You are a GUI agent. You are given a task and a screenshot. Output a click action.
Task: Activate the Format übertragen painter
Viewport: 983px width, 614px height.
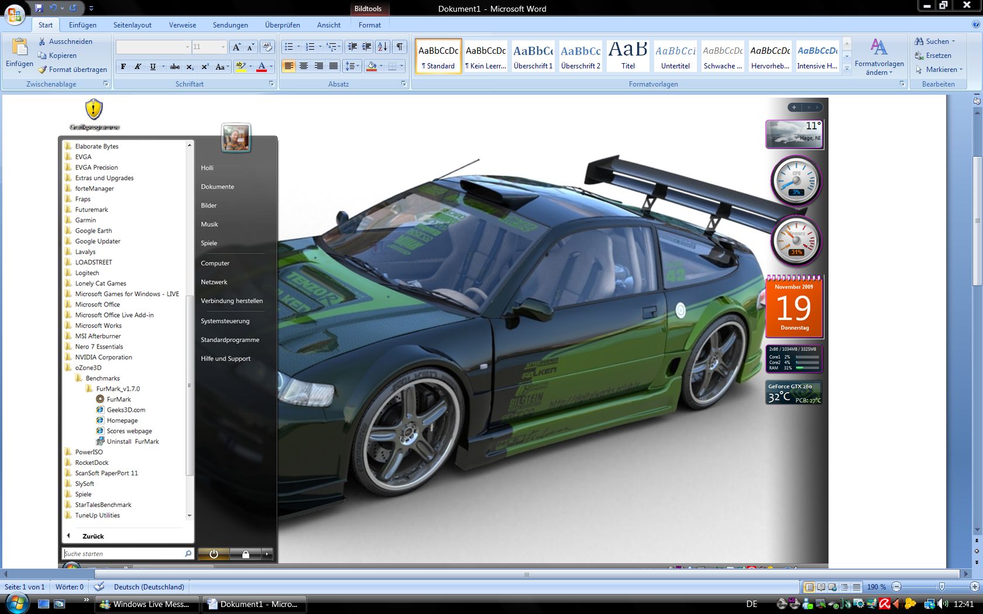(73, 70)
